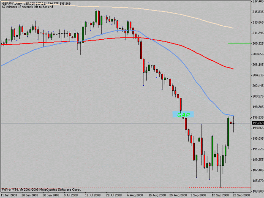Click the 6 Aug 2008 date label
264x198 pixels.
pyautogui.click(x=135, y=195)
